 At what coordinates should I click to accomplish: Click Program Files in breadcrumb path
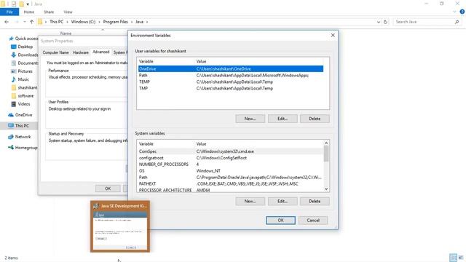[x=115, y=22]
